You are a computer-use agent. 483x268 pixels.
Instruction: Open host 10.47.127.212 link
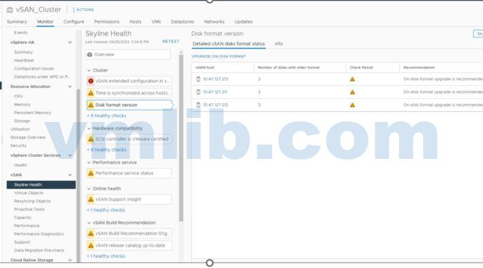click(215, 105)
